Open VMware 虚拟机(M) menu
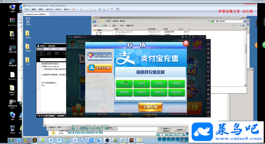Image resolution: width=265 pixels, height=144 pixels. (x=49, y=10)
